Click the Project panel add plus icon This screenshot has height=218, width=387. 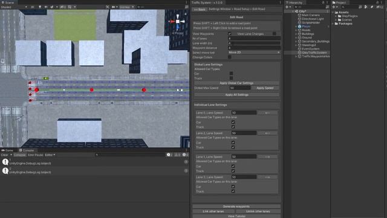click(334, 7)
